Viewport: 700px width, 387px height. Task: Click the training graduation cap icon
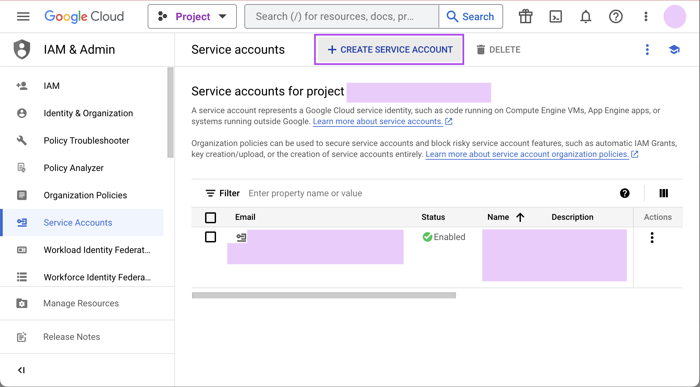(674, 50)
